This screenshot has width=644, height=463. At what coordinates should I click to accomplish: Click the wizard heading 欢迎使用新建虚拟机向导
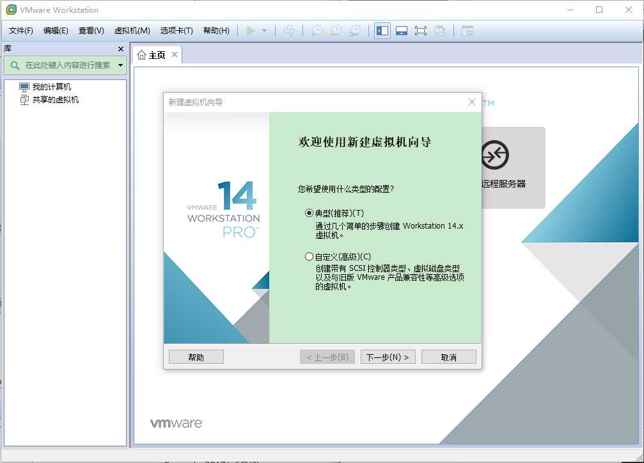click(x=365, y=142)
